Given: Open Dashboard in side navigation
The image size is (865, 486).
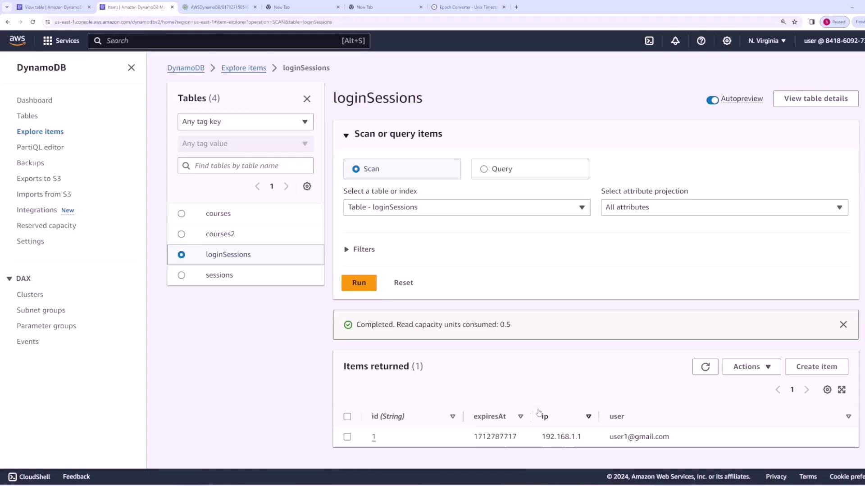Looking at the screenshot, I should coord(34,100).
